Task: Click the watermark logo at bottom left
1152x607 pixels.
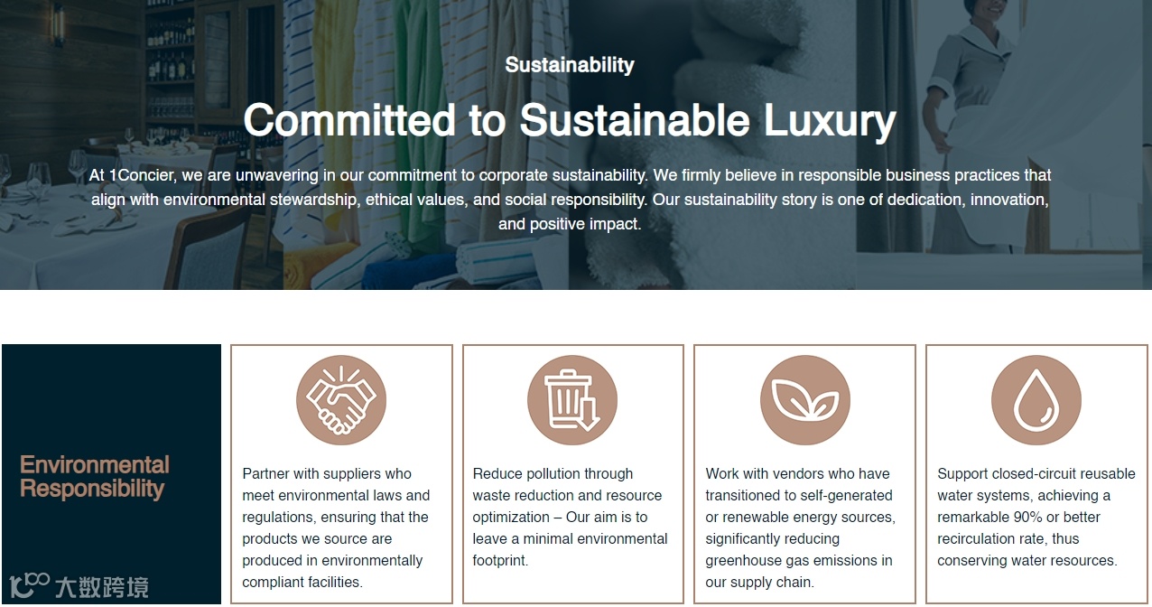Action: (x=79, y=586)
